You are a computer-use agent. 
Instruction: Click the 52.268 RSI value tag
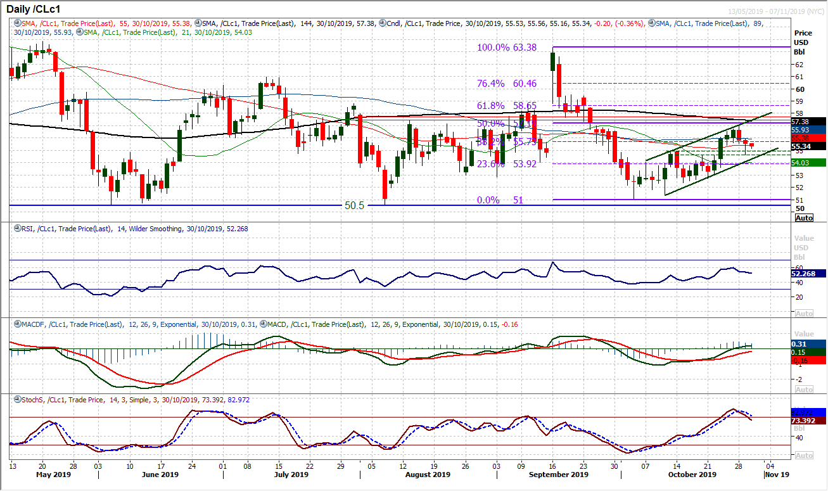810,274
